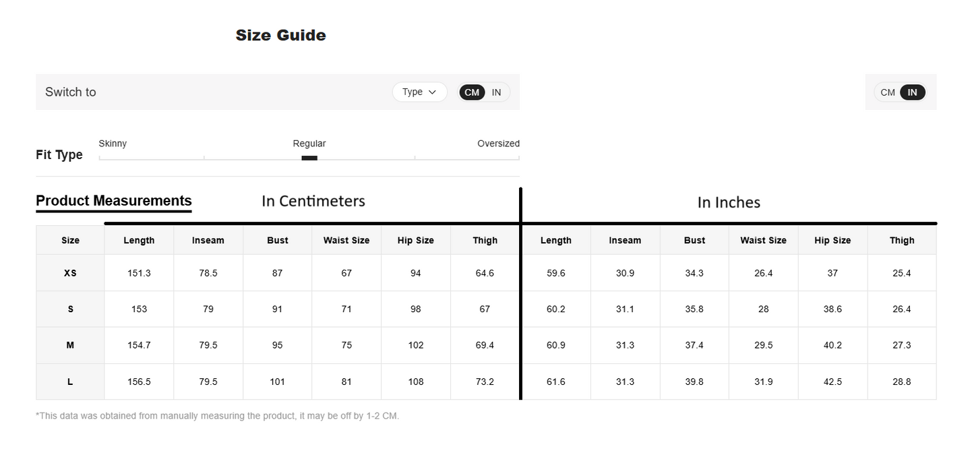This screenshot has width=974, height=451.
Task: Click the centimeters Waist Size column header
Action: (x=346, y=240)
